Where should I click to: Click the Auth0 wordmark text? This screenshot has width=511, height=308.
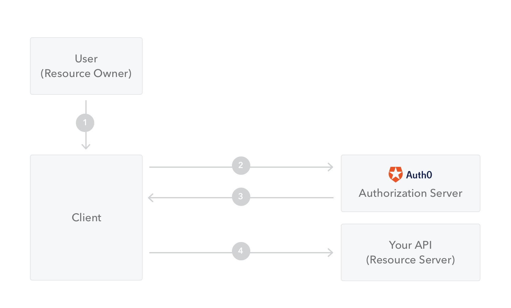click(419, 175)
